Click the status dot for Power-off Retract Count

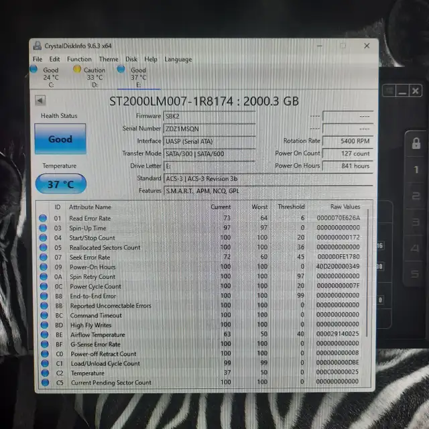click(x=45, y=353)
